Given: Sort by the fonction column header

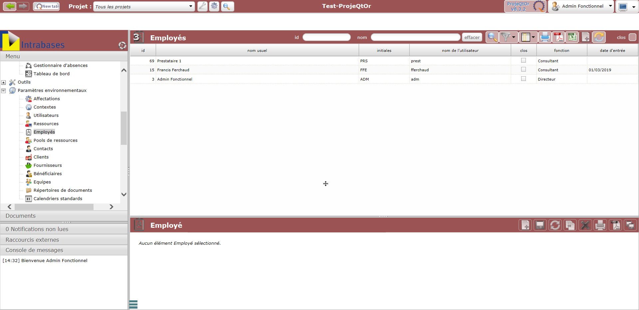Looking at the screenshot, I should click(562, 51).
